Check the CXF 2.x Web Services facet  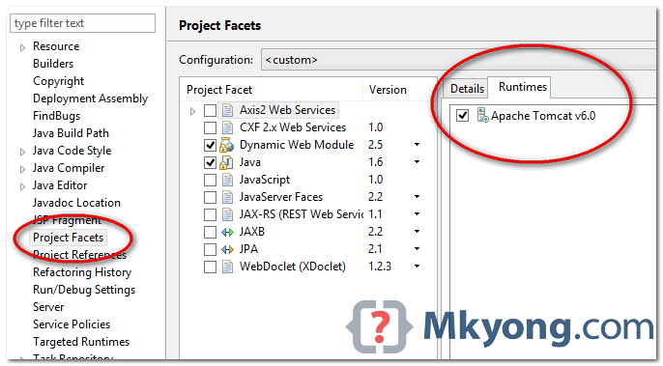(210, 127)
